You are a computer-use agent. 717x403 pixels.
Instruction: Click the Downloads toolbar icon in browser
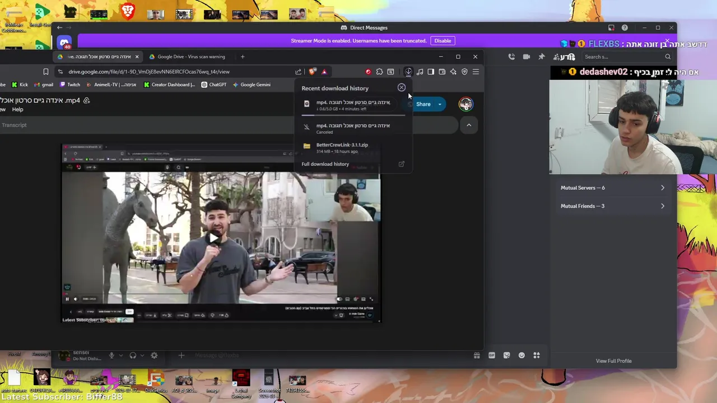(408, 72)
